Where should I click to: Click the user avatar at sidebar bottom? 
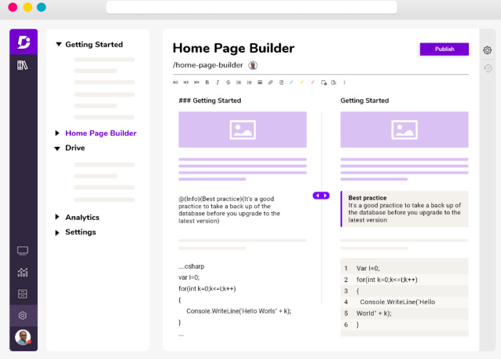23,337
